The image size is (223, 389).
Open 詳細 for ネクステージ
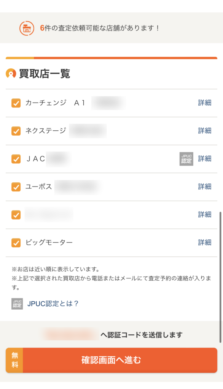pyautogui.click(x=205, y=131)
